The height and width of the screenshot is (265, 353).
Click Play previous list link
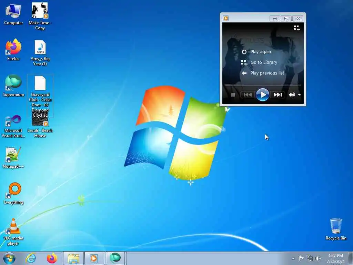(x=267, y=73)
